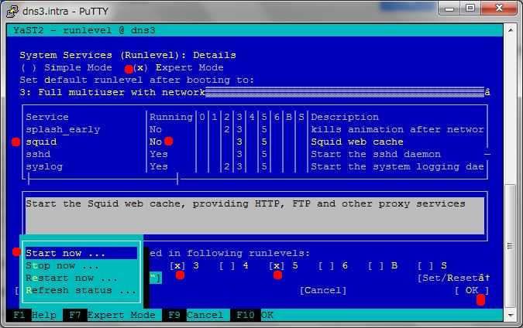The image size is (523, 328).
Task: Toggle runlevel 5 checkbox
Action: click(x=284, y=266)
